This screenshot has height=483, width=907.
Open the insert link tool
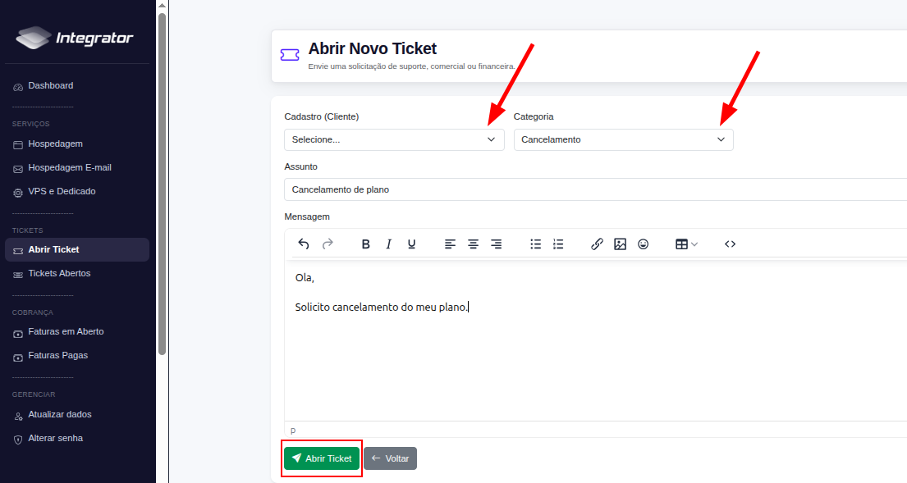tap(598, 244)
